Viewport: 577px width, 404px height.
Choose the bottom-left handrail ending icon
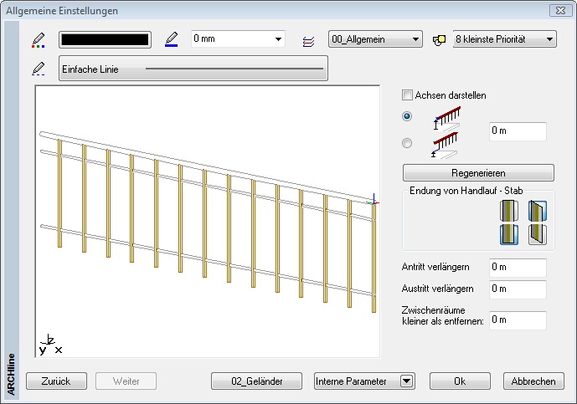[509, 234]
